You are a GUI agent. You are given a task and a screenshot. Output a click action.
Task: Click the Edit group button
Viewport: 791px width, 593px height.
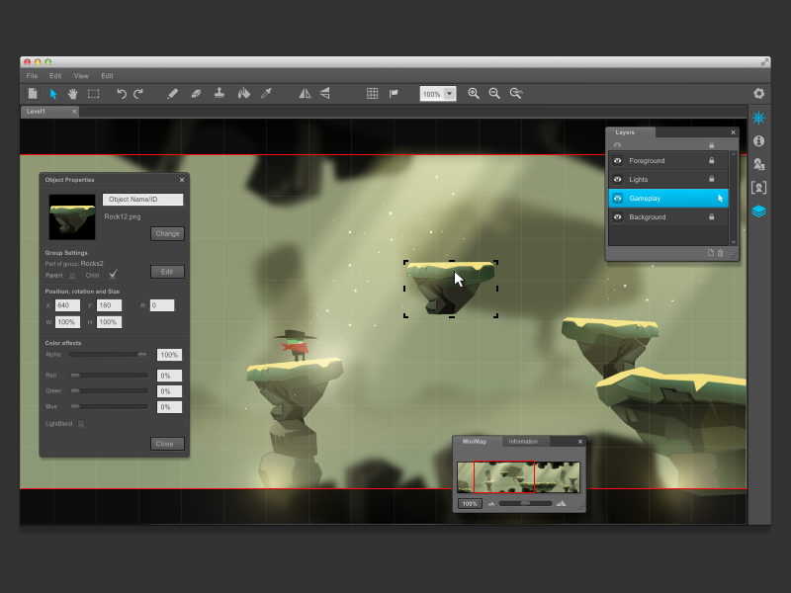[167, 272]
